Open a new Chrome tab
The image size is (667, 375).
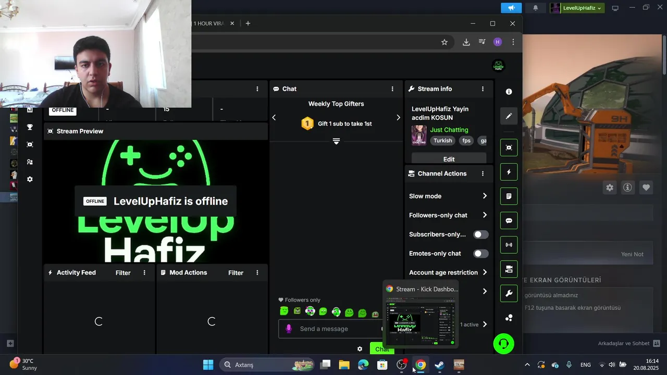[x=248, y=23]
